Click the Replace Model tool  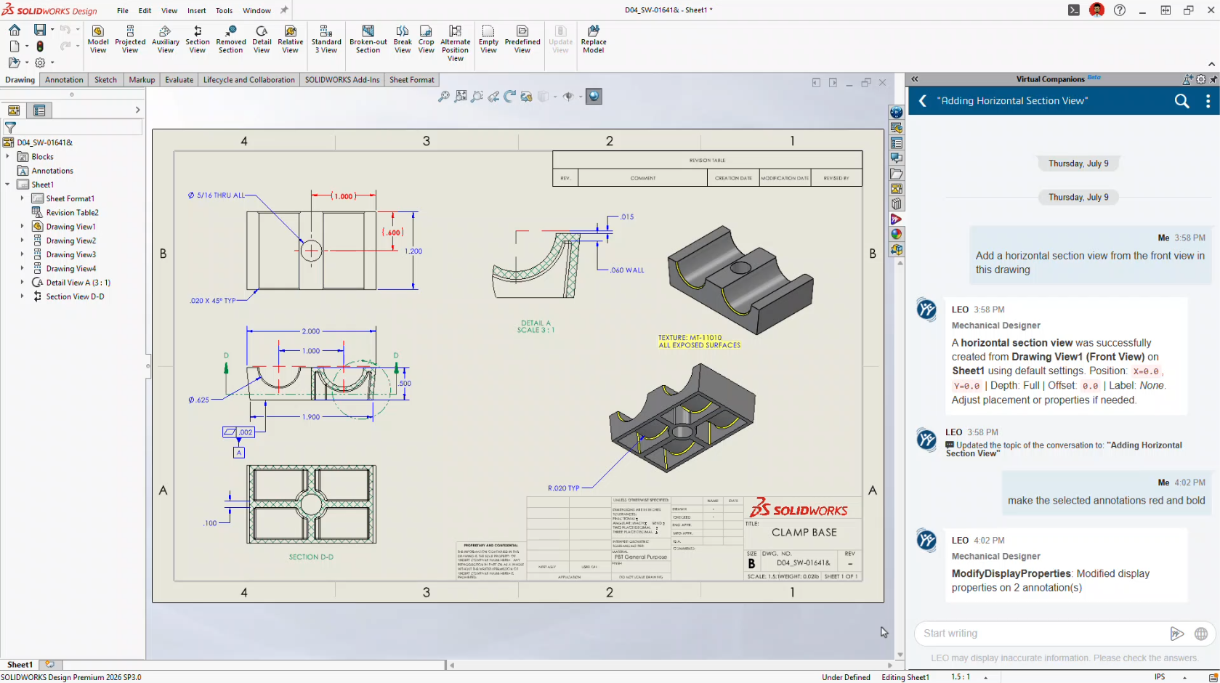[x=594, y=39]
